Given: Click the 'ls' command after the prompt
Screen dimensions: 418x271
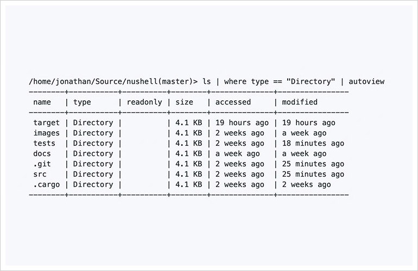Looking at the screenshot, I should pos(207,81).
